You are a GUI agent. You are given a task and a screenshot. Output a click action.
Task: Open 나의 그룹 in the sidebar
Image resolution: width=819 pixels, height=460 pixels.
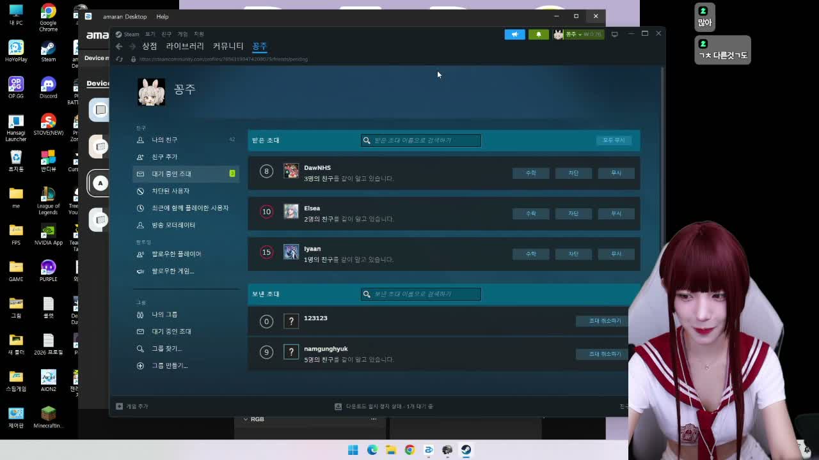[x=186, y=314]
